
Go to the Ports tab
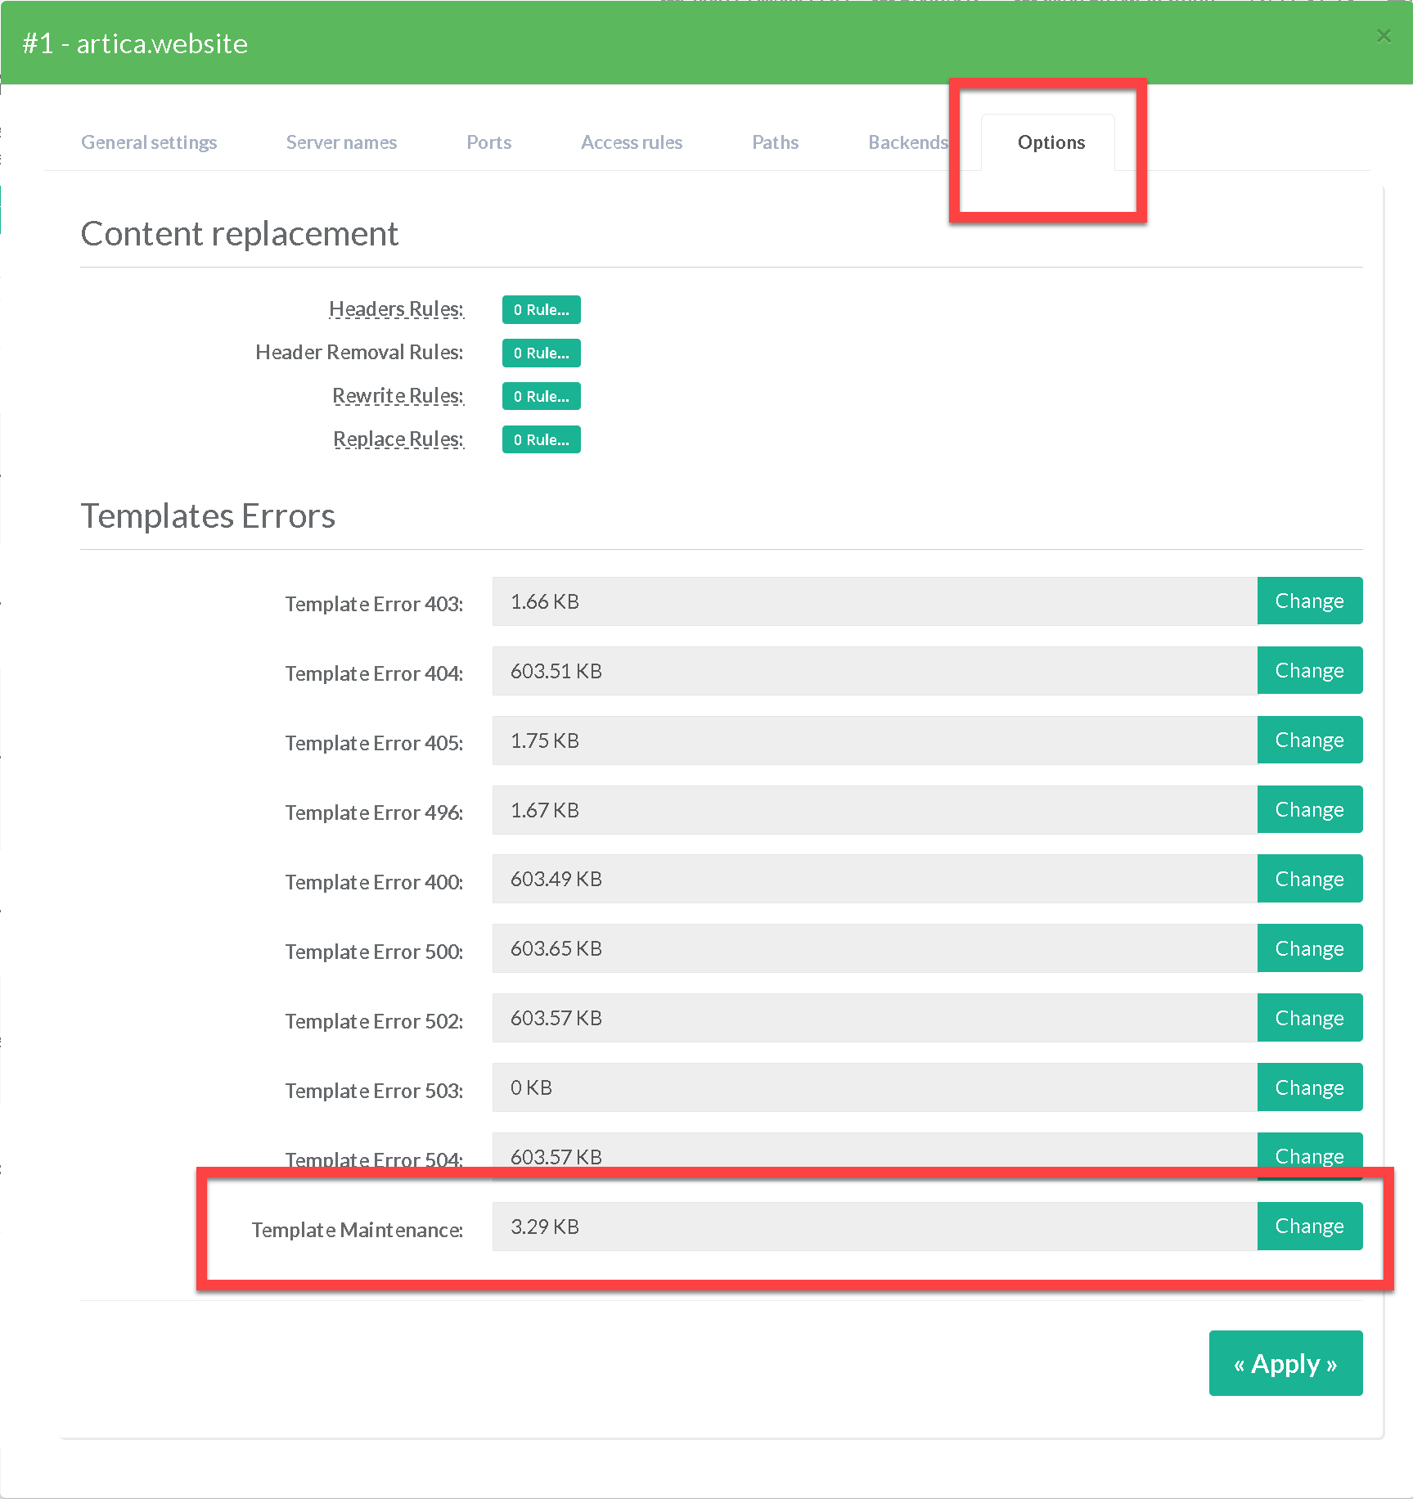(x=488, y=142)
